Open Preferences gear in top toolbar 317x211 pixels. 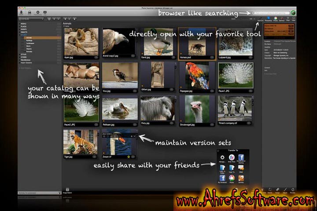click(37, 13)
